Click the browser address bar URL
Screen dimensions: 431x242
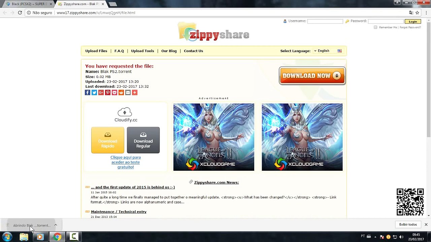[x=96, y=13]
